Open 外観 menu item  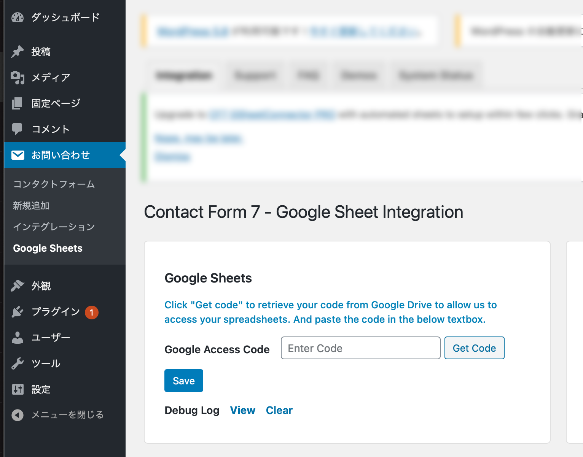[x=65, y=286]
